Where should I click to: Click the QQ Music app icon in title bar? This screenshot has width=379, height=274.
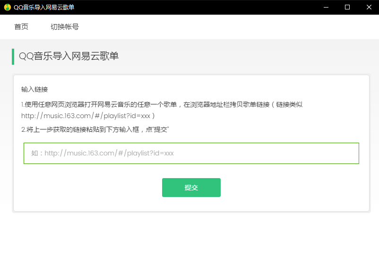click(x=8, y=7)
